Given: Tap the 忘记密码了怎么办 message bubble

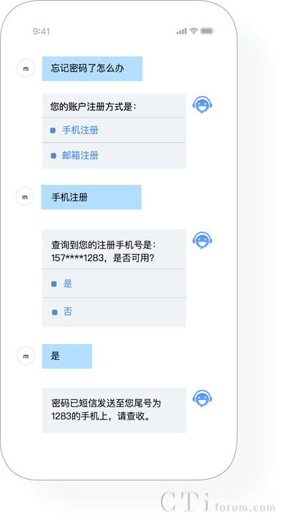Looking at the screenshot, I should pyautogui.click(x=92, y=69).
